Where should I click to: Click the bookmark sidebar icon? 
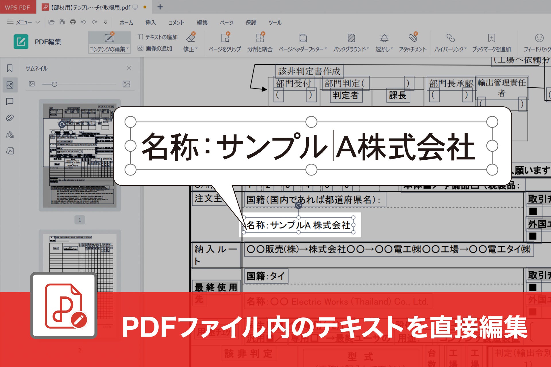point(10,68)
